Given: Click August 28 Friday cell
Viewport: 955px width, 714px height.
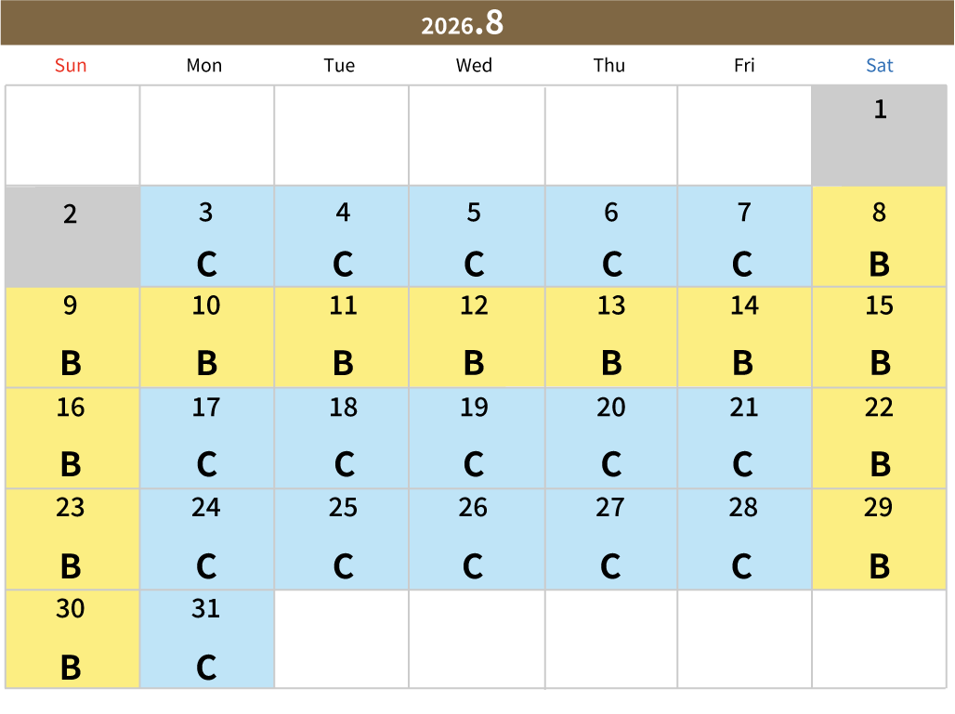Looking at the screenshot, I should (744, 539).
